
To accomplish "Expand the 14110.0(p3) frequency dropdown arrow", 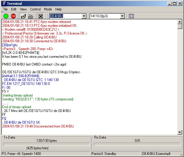I will pyautogui.click(x=122, y=16).
